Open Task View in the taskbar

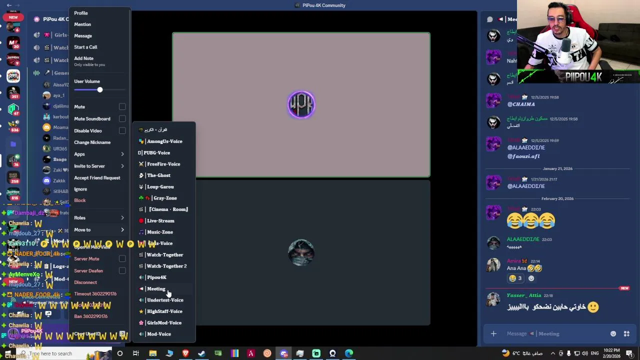pyautogui.click(x=135, y=353)
